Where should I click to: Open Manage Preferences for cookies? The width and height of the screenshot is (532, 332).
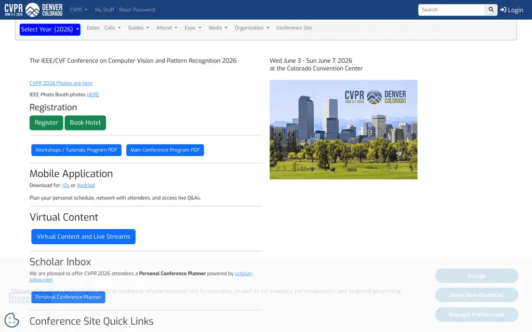point(476,315)
